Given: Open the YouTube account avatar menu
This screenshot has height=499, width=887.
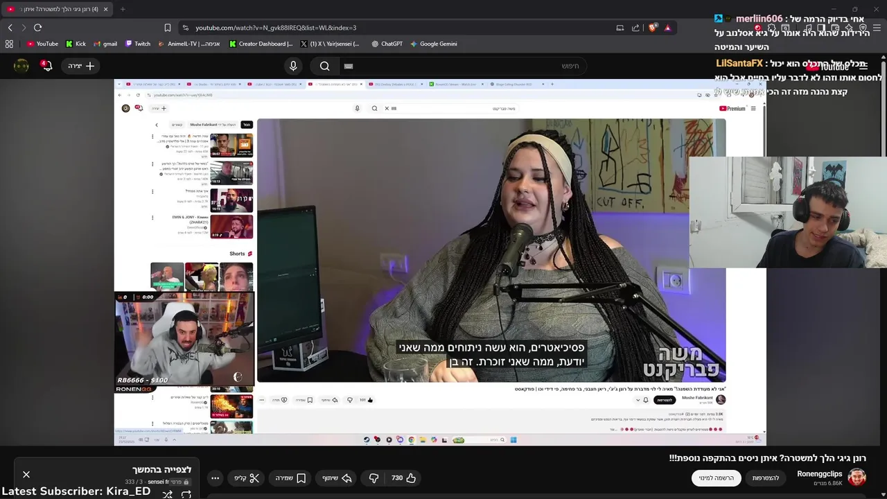Looking at the screenshot, I should pos(21,66).
